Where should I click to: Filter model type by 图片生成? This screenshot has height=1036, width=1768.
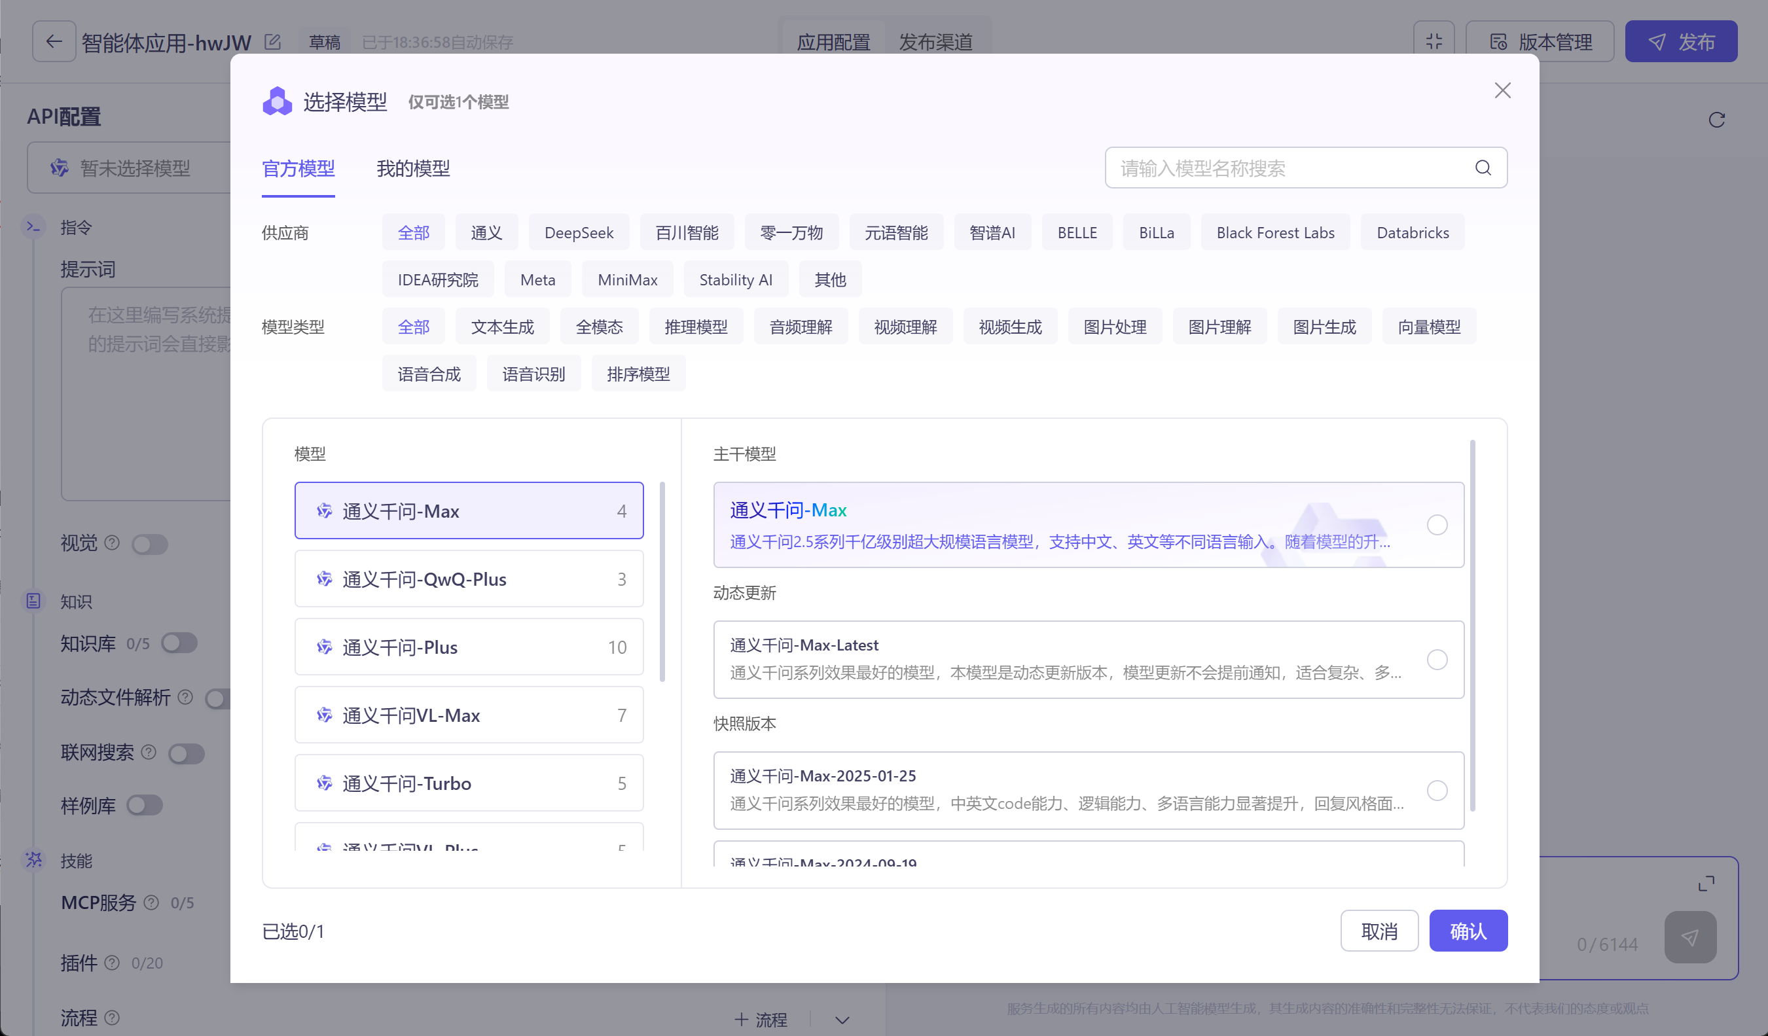pos(1324,326)
